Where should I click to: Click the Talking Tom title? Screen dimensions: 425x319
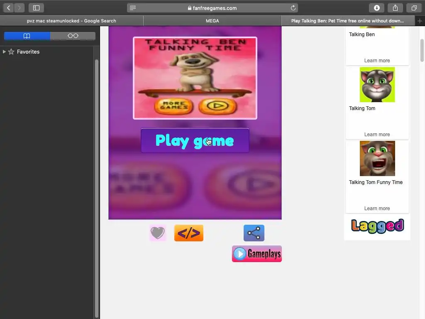click(362, 108)
